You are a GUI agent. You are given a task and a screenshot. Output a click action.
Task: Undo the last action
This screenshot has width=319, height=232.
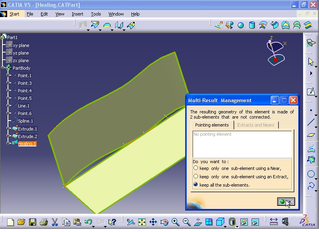point(88,222)
